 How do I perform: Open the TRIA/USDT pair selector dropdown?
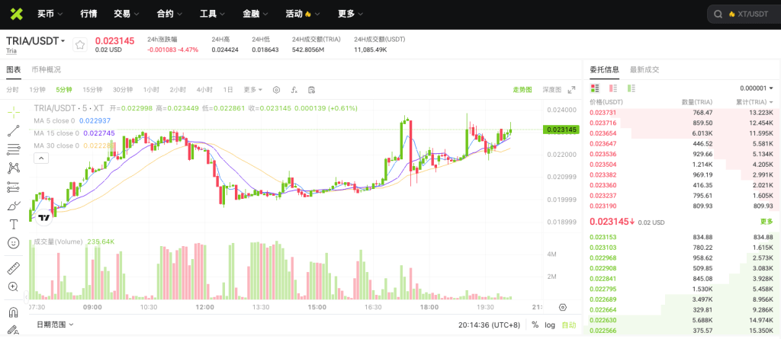click(36, 41)
